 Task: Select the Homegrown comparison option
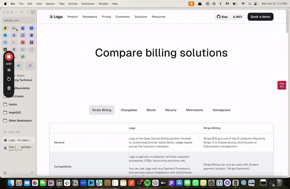pos(221,110)
